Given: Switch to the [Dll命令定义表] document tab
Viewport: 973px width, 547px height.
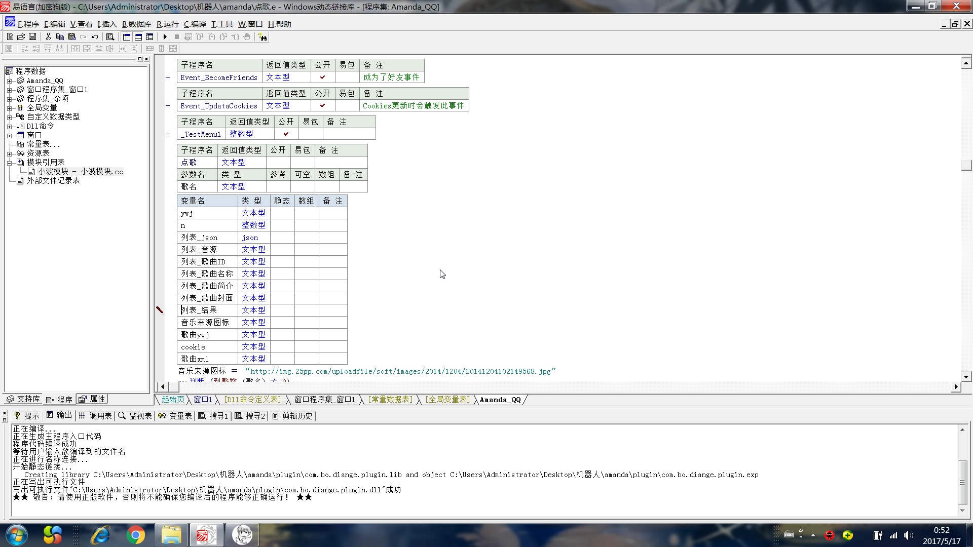Looking at the screenshot, I should (x=253, y=400).
